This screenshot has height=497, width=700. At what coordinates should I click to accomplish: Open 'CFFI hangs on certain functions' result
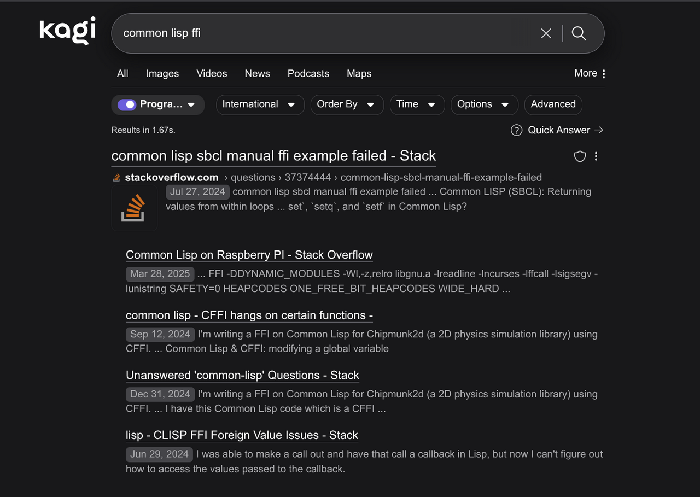click(x=249, y=315)
